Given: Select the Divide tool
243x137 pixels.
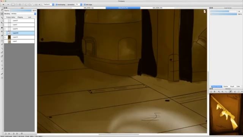Looking at the screenshot, I should (2, 69).
